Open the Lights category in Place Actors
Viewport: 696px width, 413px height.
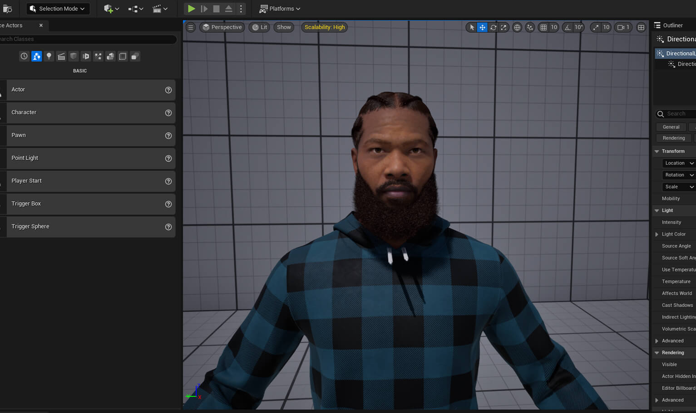(49, 56)
